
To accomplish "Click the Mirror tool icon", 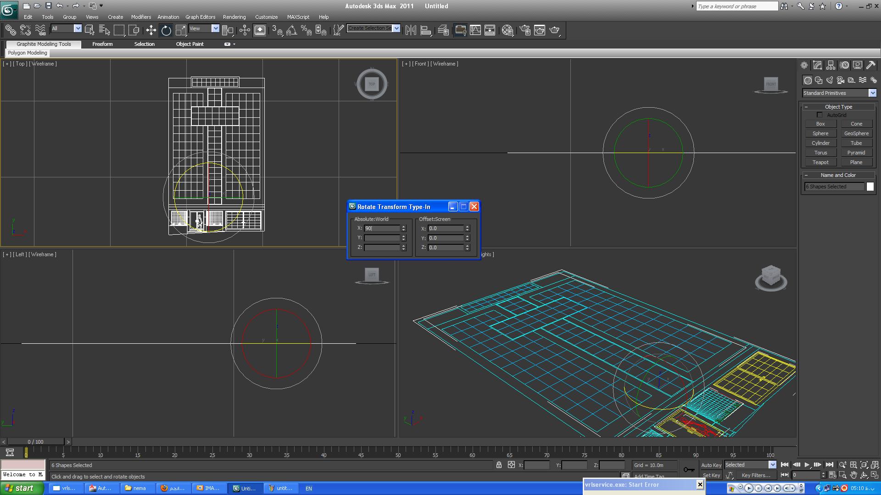I will coord(411,30).
